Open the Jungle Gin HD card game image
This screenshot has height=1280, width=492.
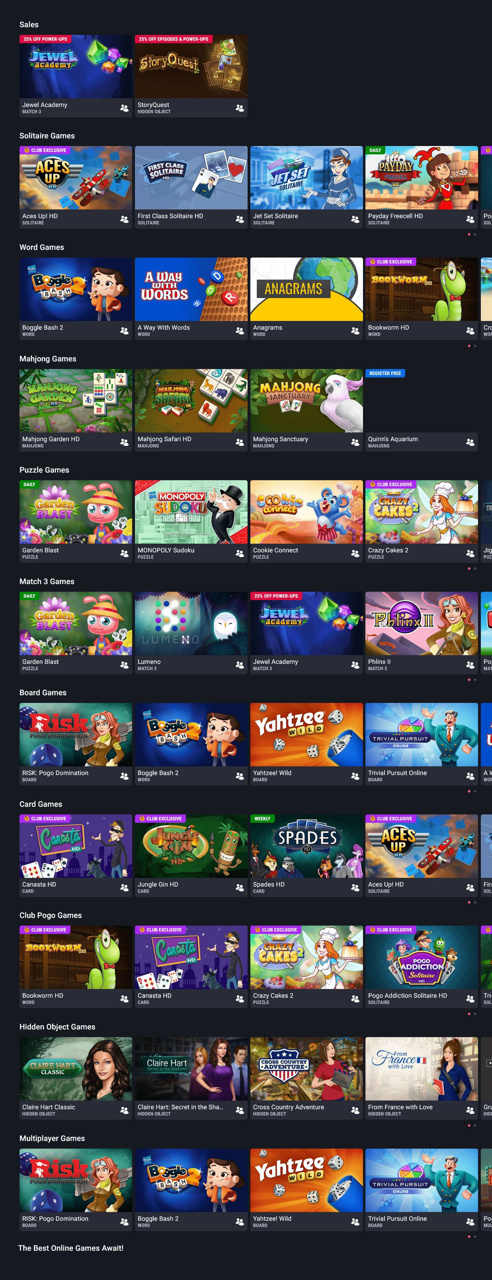(191, 845)
